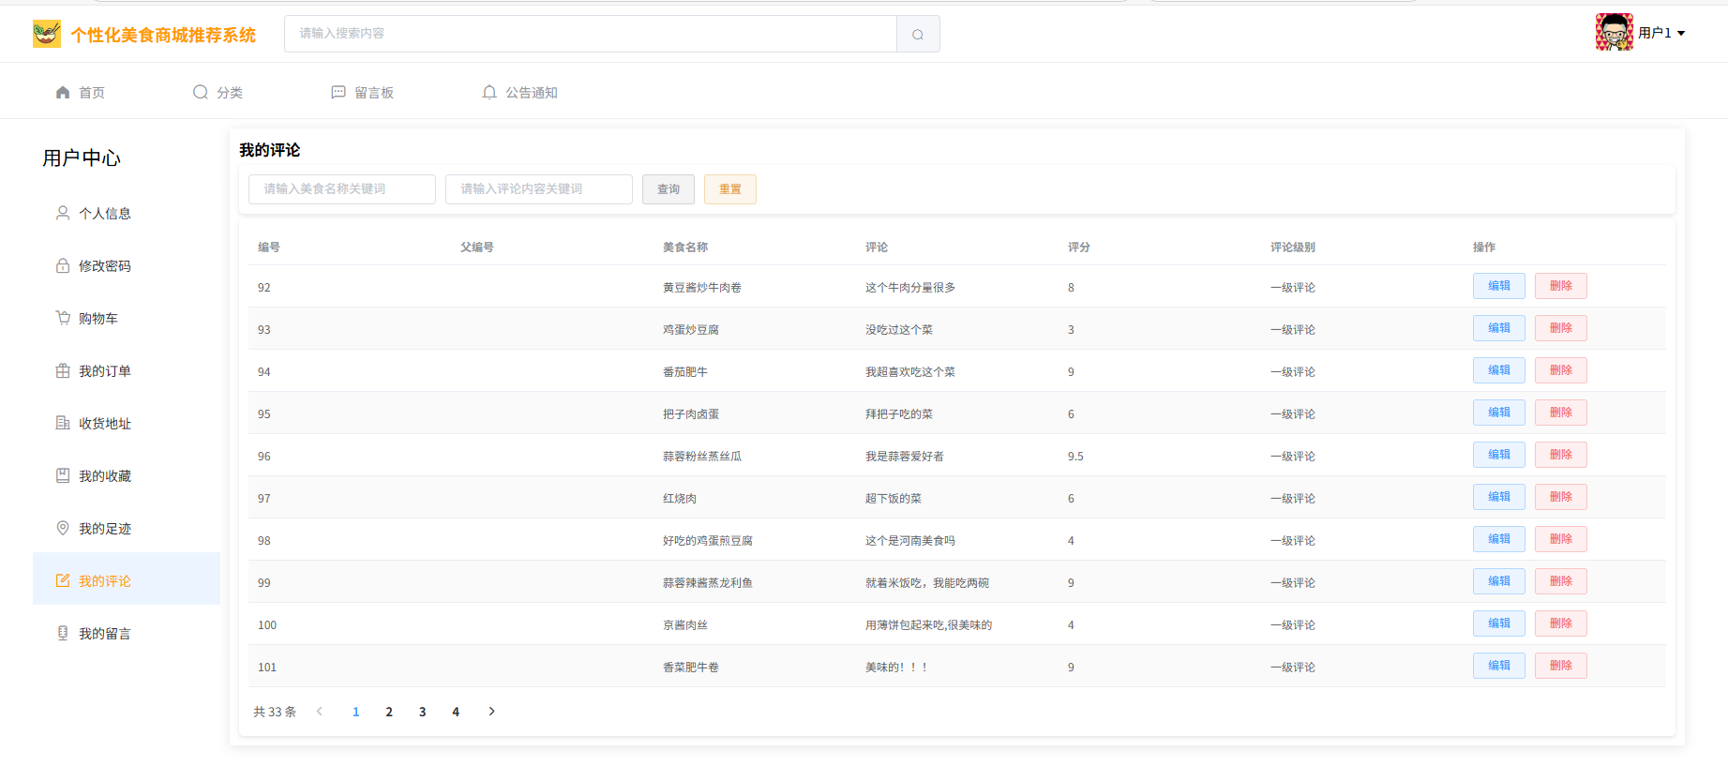This screenshot has width=1728, height=781.
Task: Edit comment 95 把子肉卤蛋
Action: click(x=1499, y=413)
